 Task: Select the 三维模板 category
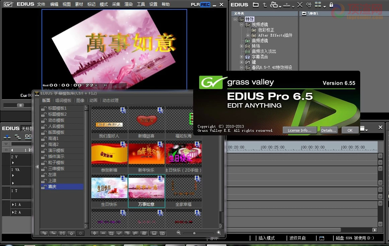pyautogui.click(x=62, y=169)
